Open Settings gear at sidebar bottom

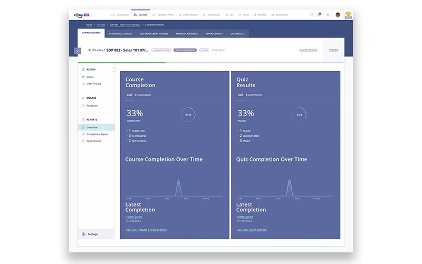tap(83, 234)
